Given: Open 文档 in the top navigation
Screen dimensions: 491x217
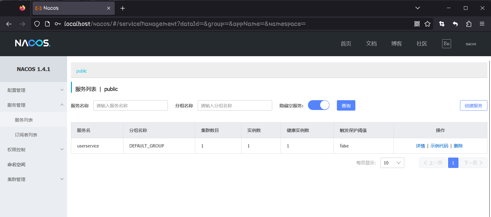Looking at the screenshot, I should [371, 44].
